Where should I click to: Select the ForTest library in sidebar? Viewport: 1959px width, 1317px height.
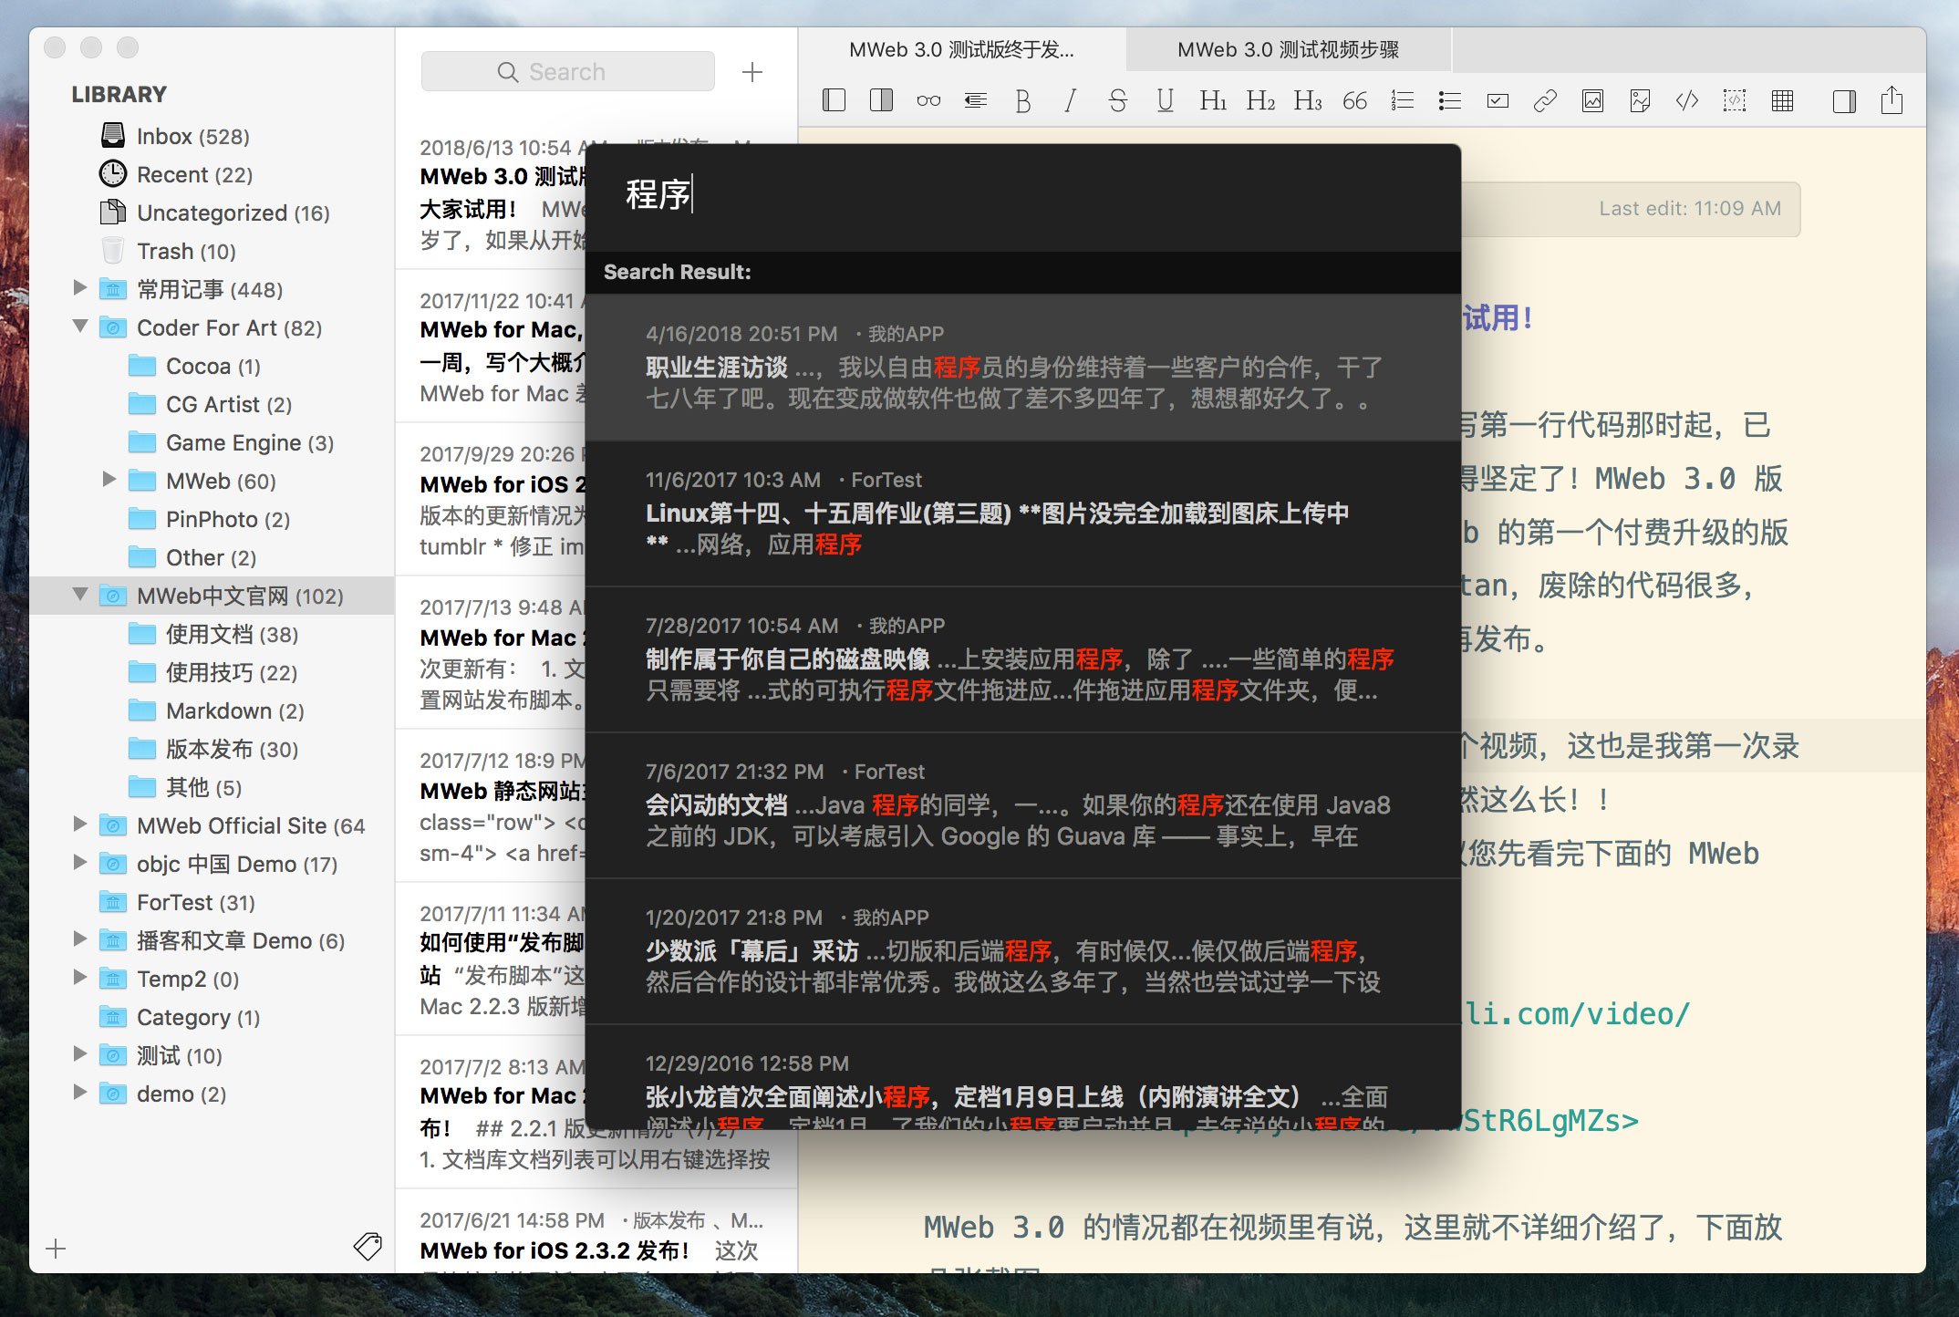(x=179, y=902)
